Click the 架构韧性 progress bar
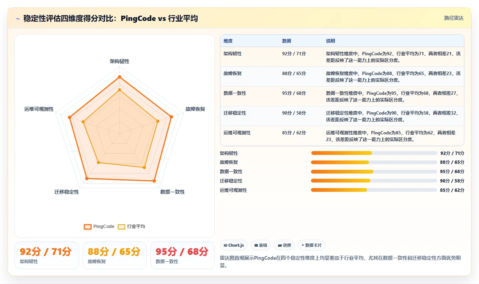The image size is (479, 284). click(x=374, y=153)
